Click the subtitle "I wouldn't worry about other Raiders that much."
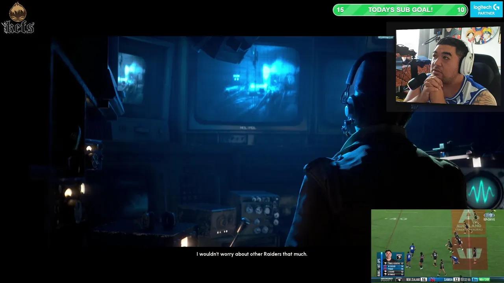Image resolution: width=504 pixels, height=283 pixels. (252, 254)
